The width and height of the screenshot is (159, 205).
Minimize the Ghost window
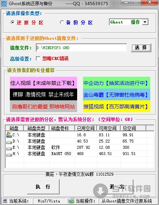tap(126, 2)
